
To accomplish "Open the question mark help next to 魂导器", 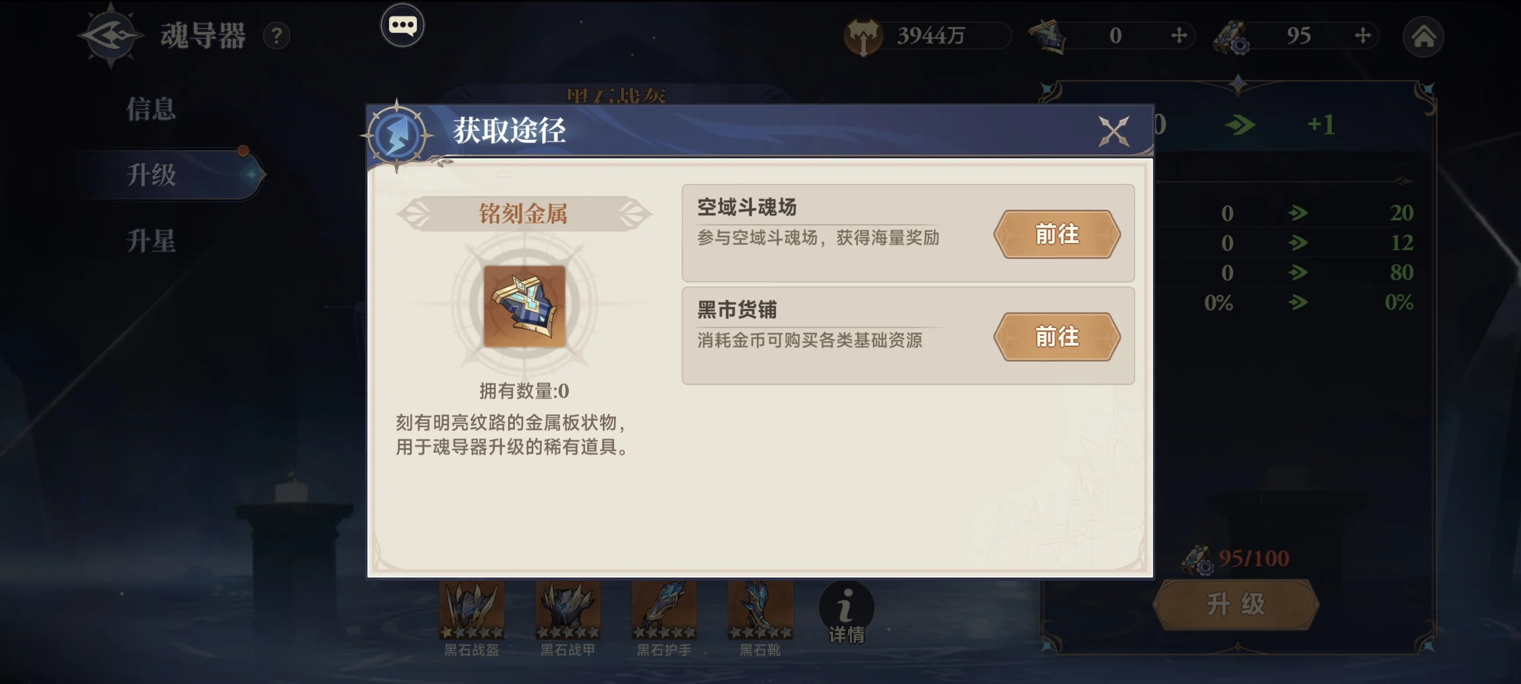I will (276, 36).
